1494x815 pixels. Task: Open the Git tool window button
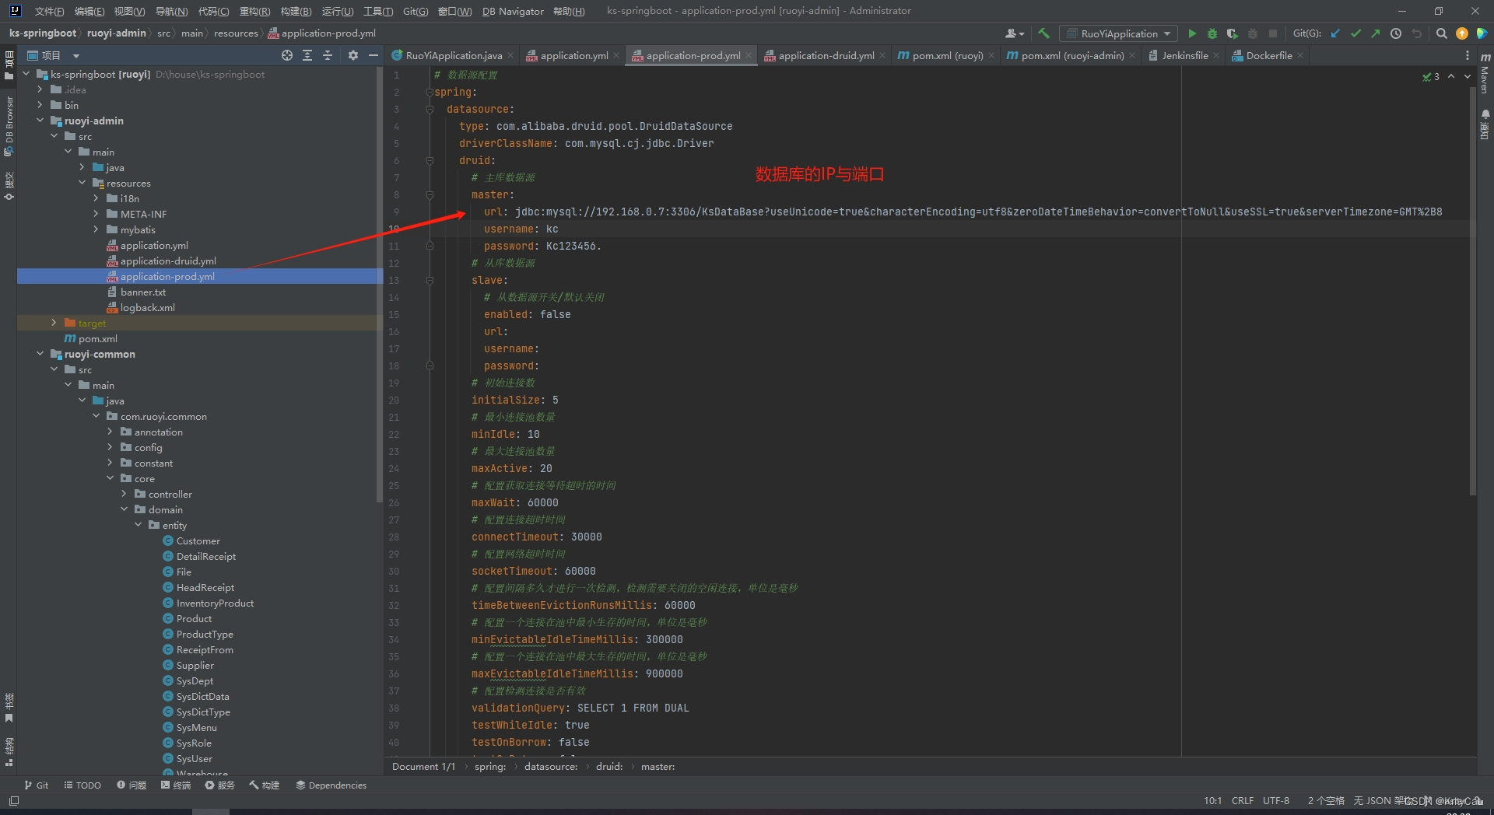[x=36, y=785]
